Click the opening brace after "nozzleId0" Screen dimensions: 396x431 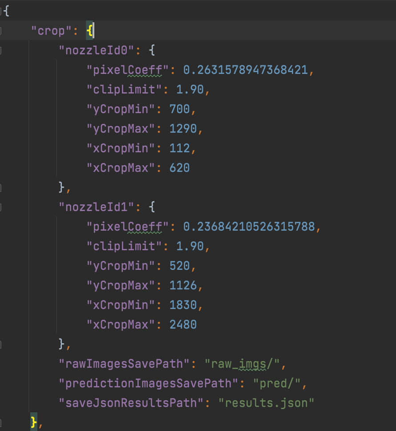[x=152, y=50]
